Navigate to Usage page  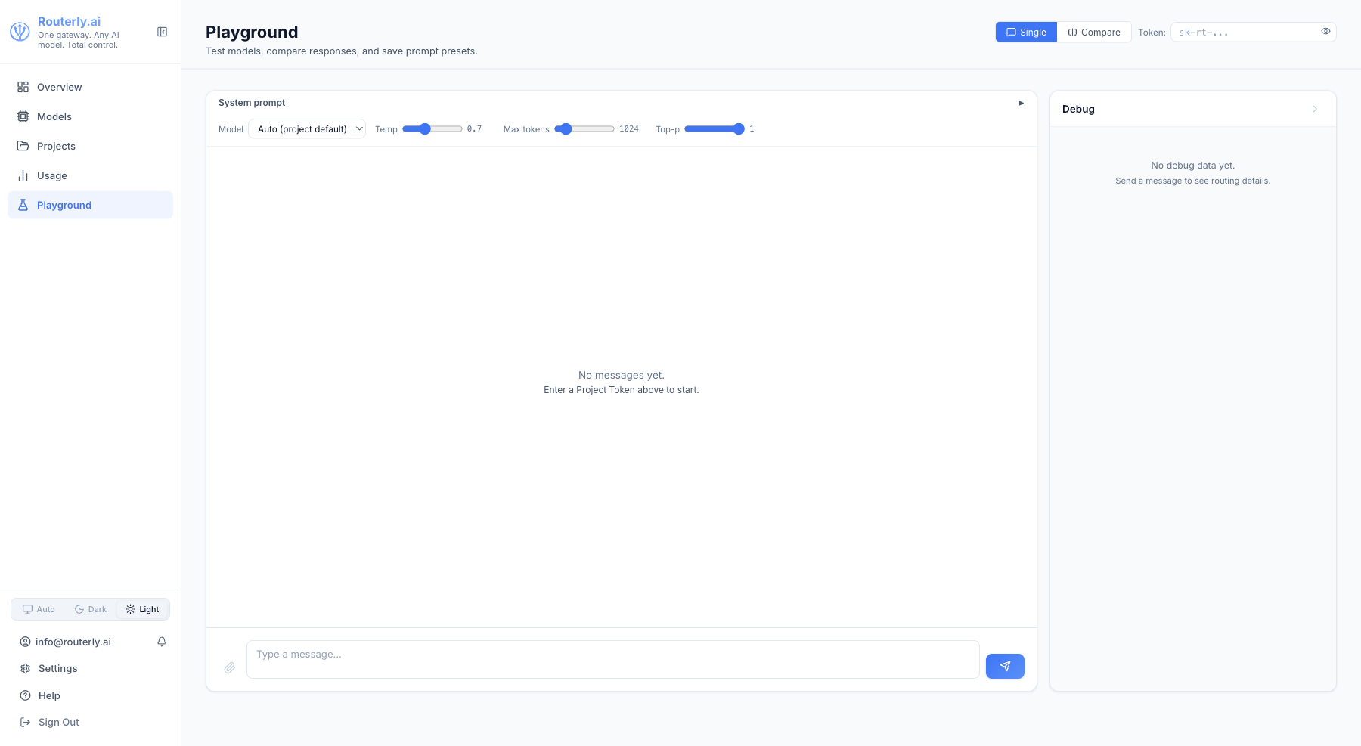click(90, 175)
